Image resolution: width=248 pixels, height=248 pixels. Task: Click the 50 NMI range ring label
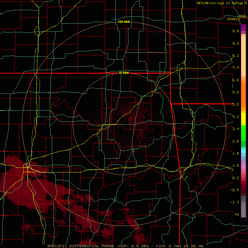click(124, 73)
